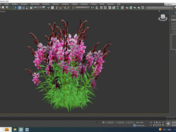Open weather widget 32°C Haze
The height and width of the screenshot is (132, 176).
[165, 129]
